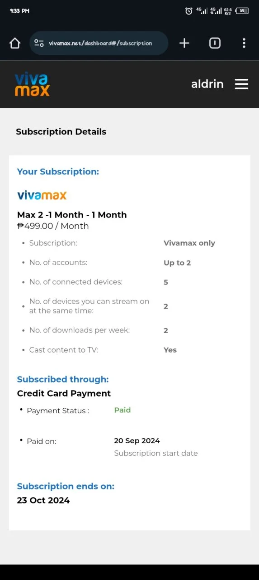Open the hamburger navigation menu
Viewport: 259px width, 580px height.
pyautogui.click(x=241, y=84)
